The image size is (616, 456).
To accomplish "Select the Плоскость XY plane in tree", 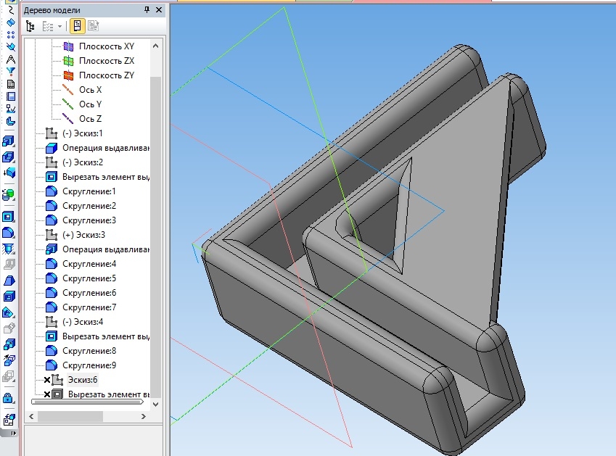I will click(x=106, y=46).
